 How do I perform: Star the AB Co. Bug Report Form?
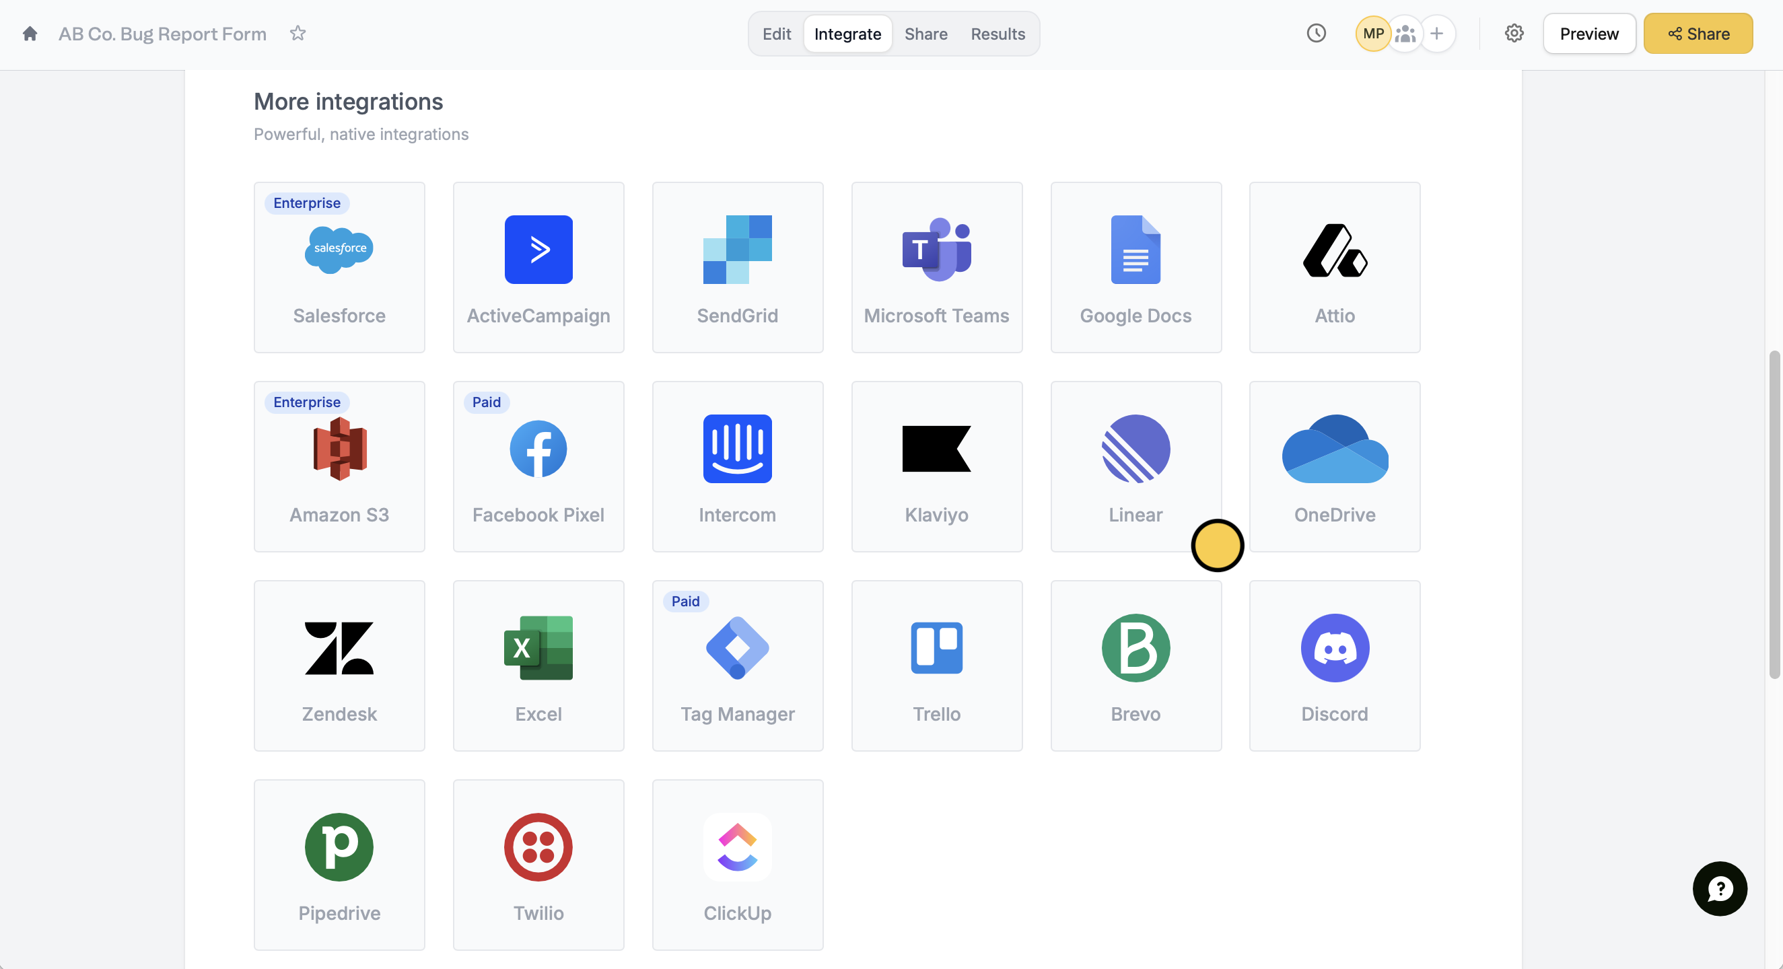298,33
